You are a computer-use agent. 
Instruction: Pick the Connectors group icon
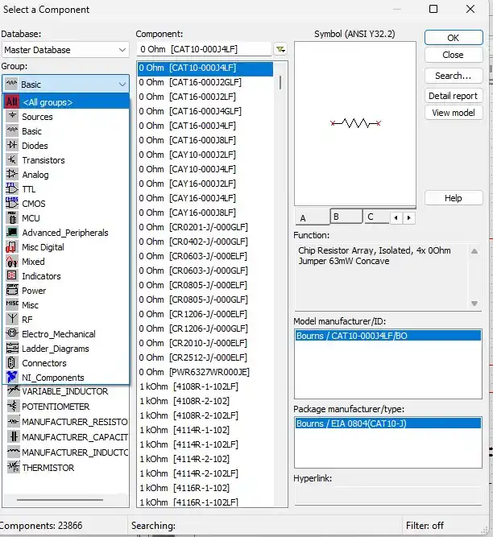click(x=12, y=362)
